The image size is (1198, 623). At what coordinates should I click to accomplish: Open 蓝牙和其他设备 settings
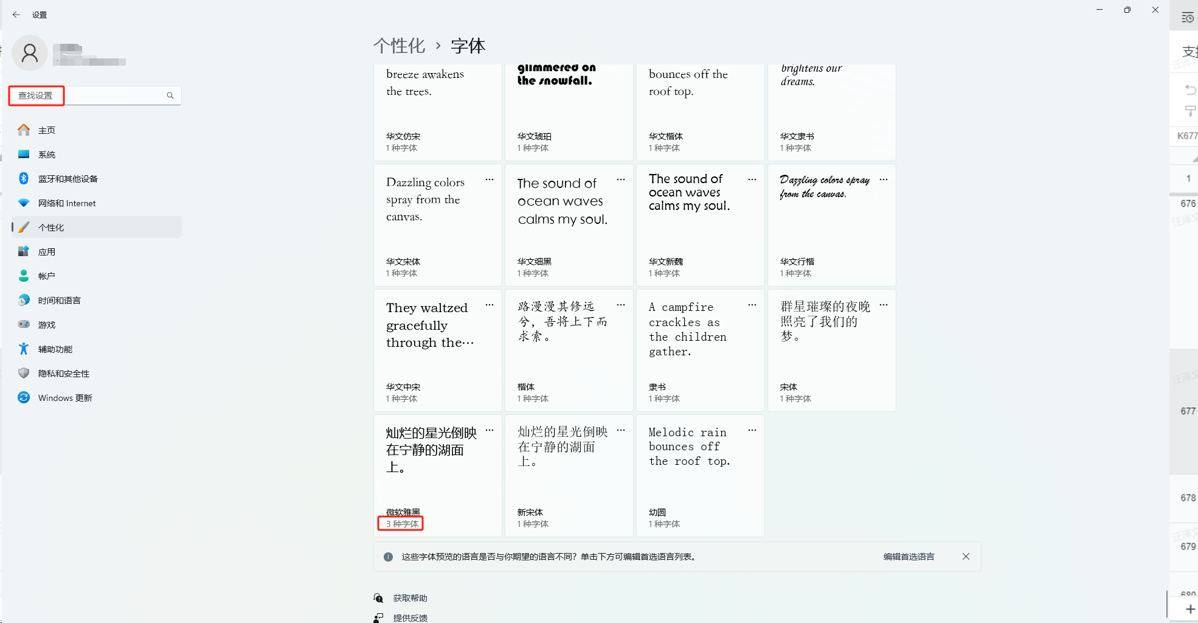tap(97, 179)
